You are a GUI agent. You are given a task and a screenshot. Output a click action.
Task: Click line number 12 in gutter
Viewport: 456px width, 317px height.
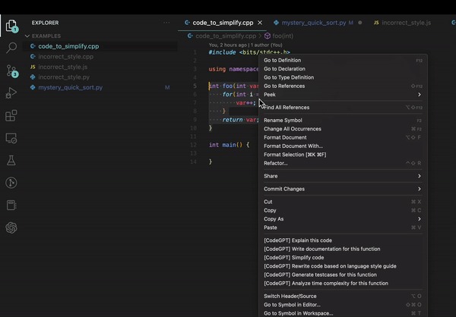point(193,145)
